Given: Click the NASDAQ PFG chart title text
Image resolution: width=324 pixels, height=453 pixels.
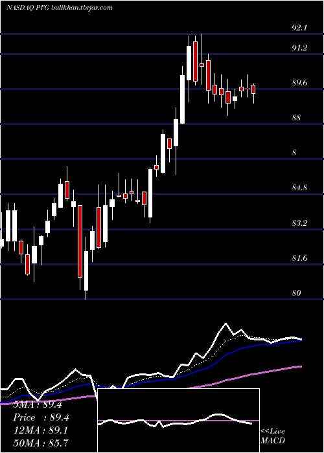Looking at the screenshot, I should click(60, 8).
